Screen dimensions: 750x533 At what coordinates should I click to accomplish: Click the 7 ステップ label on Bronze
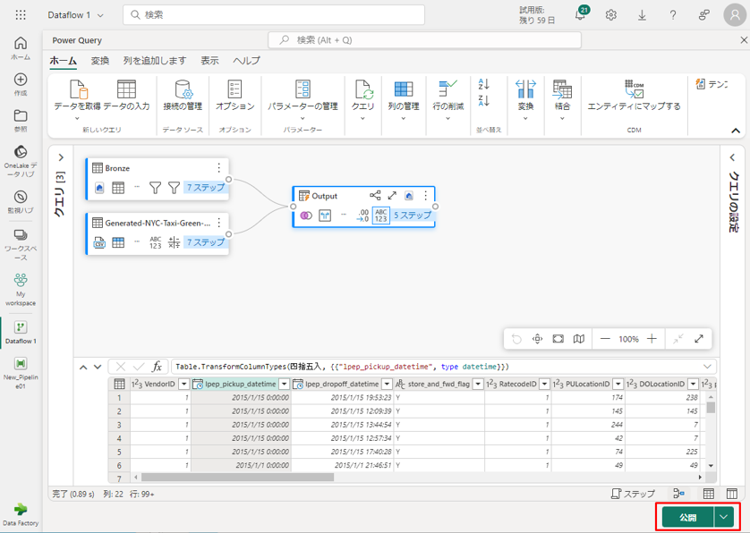[205, 188]
